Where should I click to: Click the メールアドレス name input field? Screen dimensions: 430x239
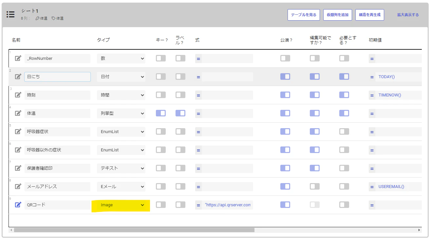tap(58, 187)
